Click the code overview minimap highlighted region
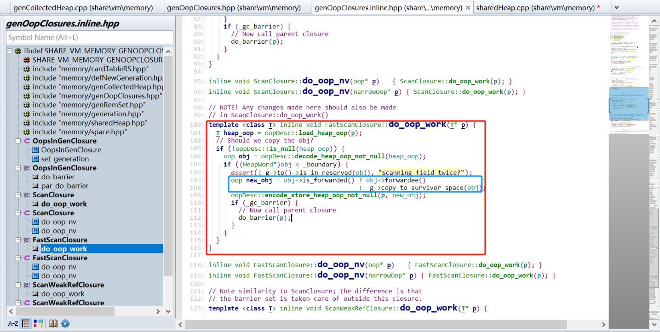This screenshot has width=660, height=332. tap(628, 104)
